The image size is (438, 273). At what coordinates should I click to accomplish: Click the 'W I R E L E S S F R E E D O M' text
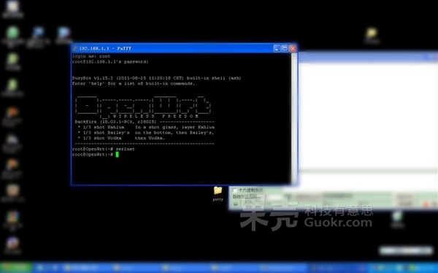click(155, 116)
